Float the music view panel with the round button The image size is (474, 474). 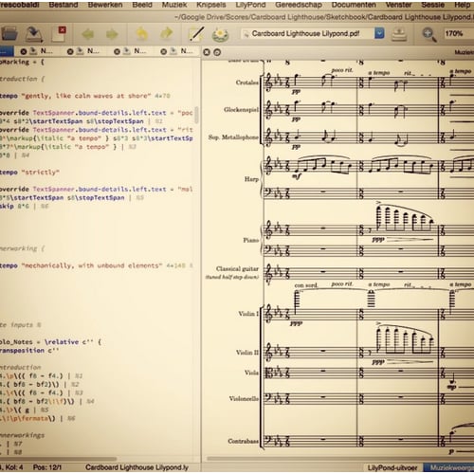tap(217, 52)
